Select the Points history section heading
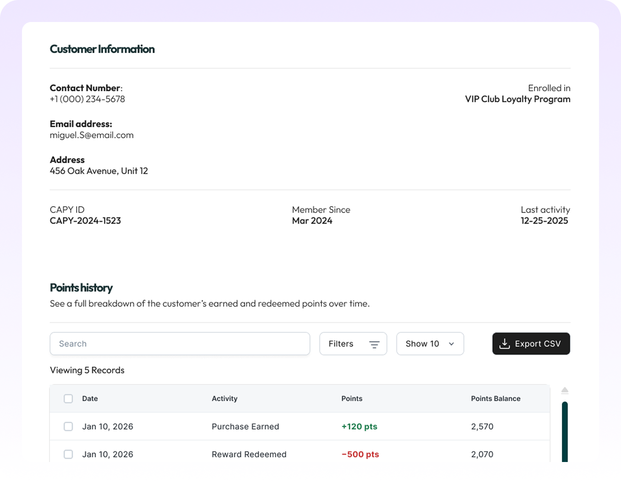The width and height of the screenshot is (621, 484). click(81, 288)
